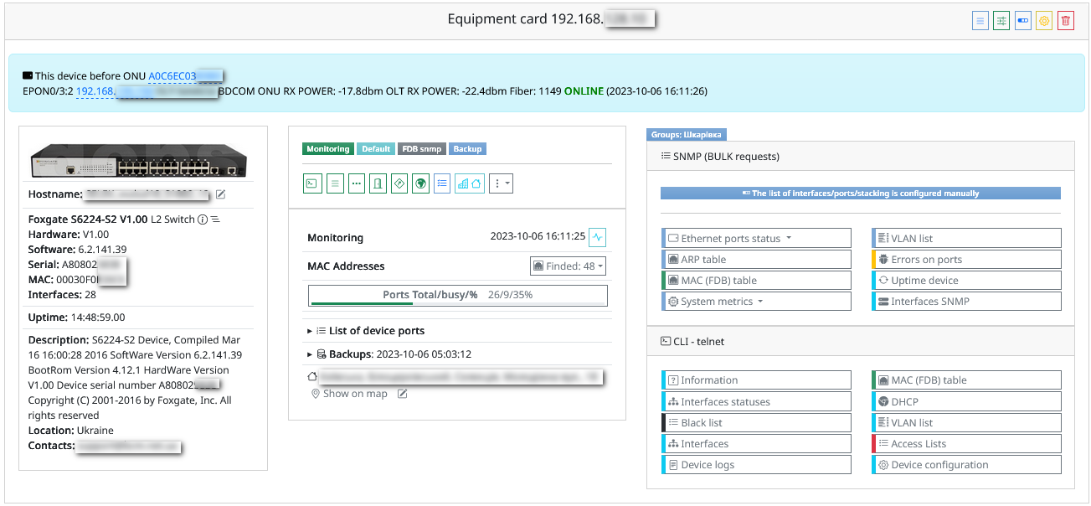Open the green terminal console icon
1091x506 pixels.
pyautogui.click(x=311, y=183)
